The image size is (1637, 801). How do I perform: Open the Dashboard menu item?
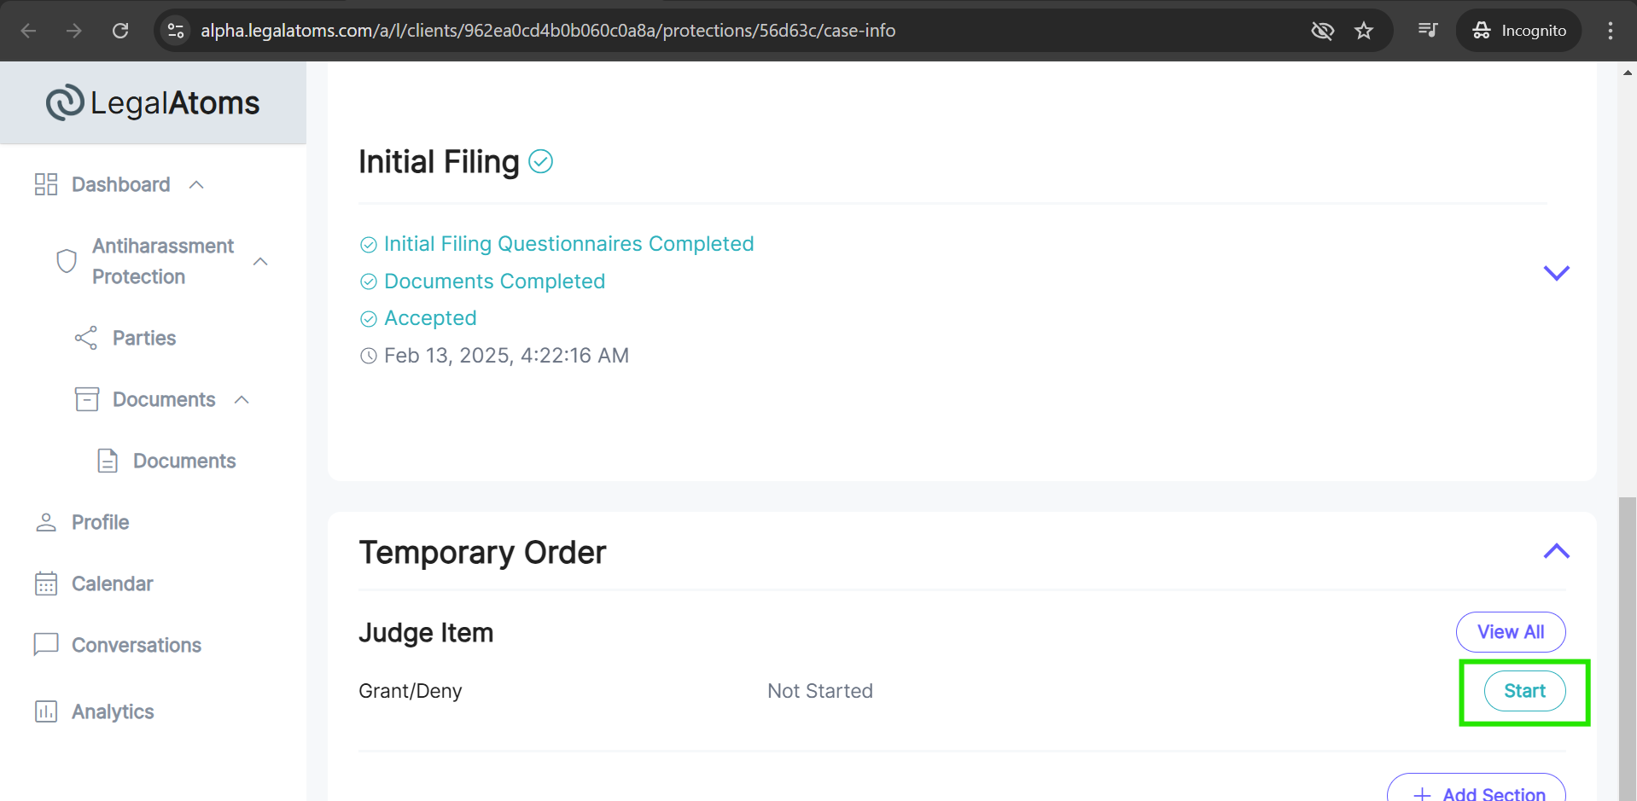pyautogui.click(x=121, y=184)
